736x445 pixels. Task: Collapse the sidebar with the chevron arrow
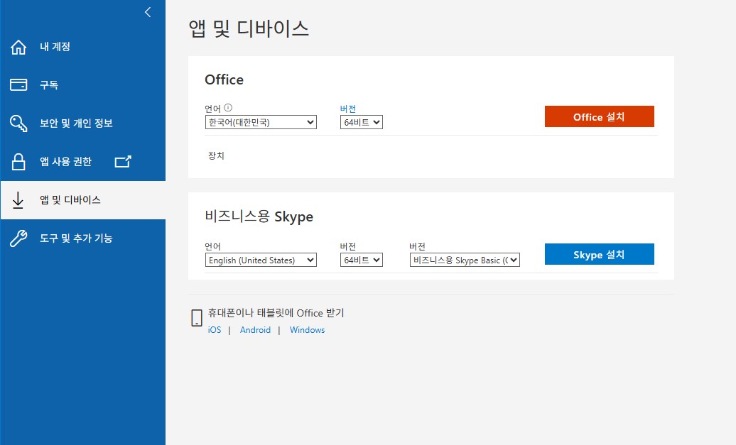(148, 12)
